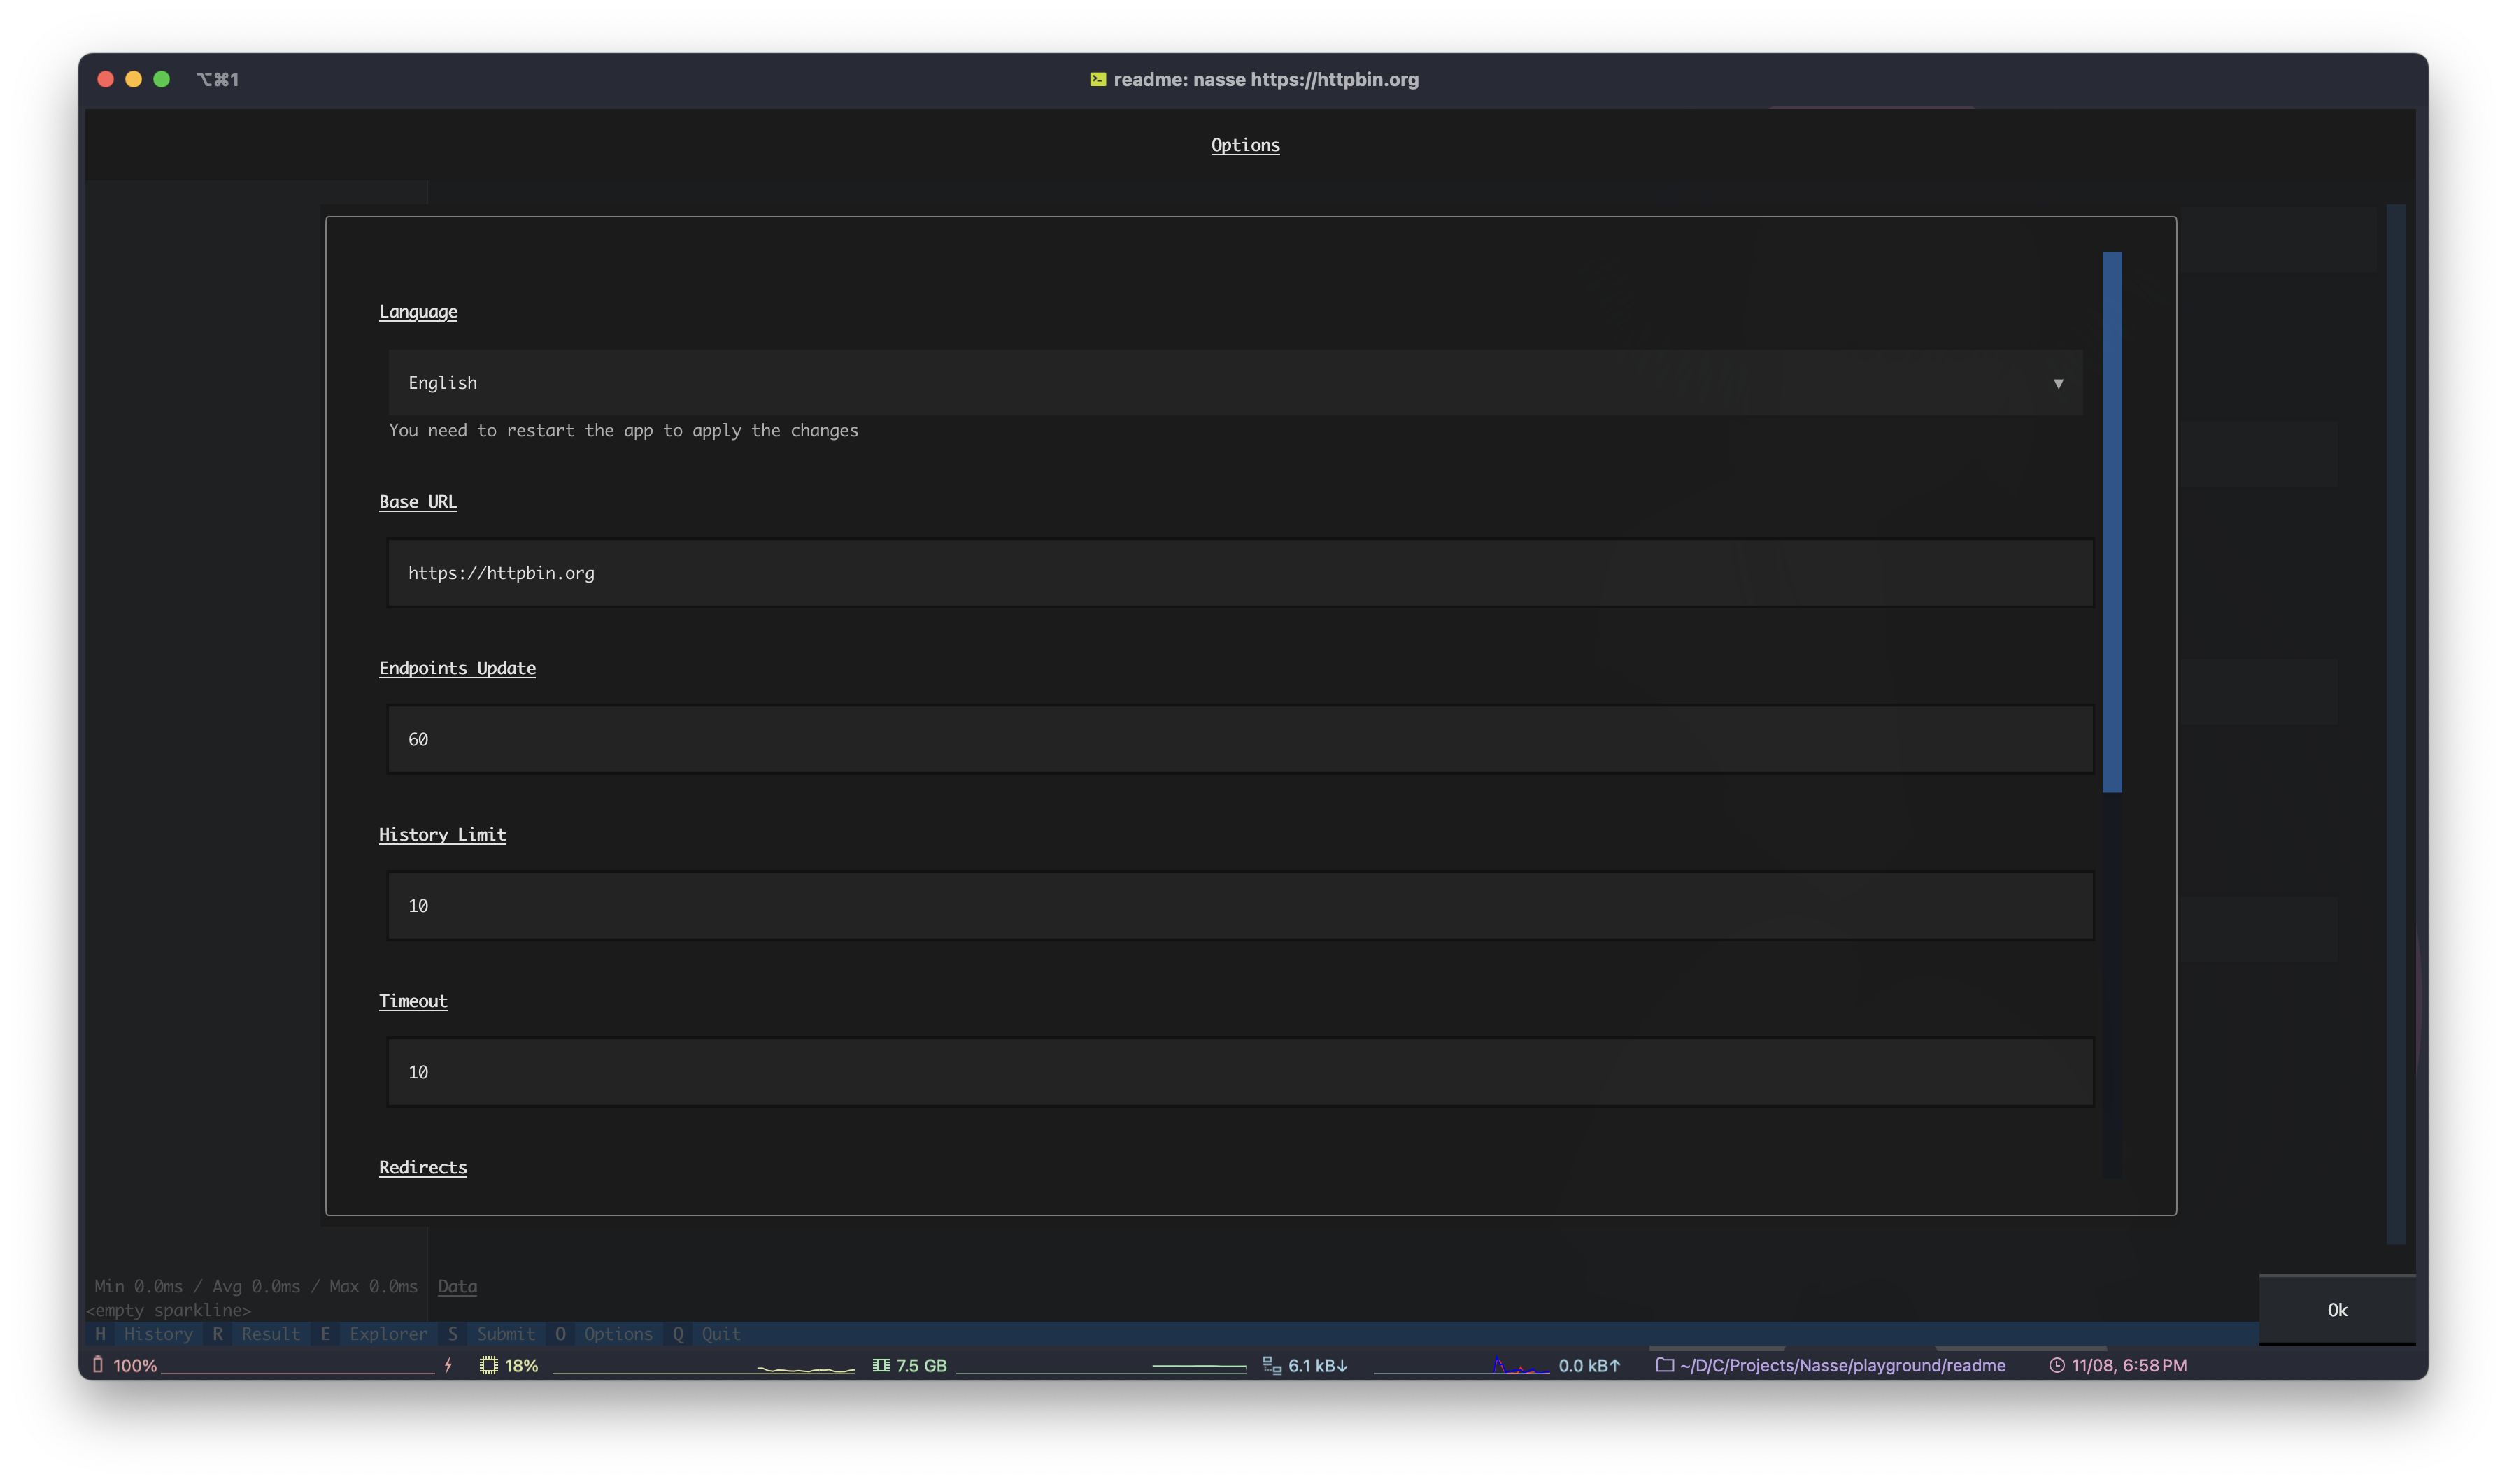Viewport: 2507px width, 1484px height.
Task: Click the lightning bolt charging icon
Action: pos(449,1365)
